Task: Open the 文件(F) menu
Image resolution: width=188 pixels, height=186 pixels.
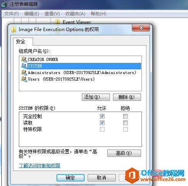Action: (12, 13)
